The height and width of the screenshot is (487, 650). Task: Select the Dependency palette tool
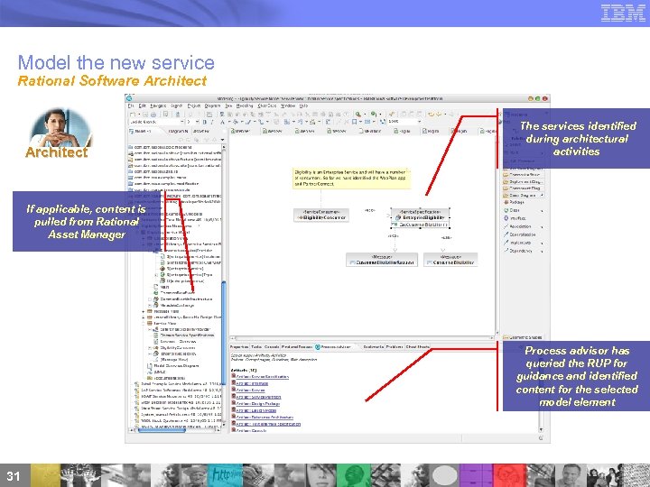click(518, 251)
